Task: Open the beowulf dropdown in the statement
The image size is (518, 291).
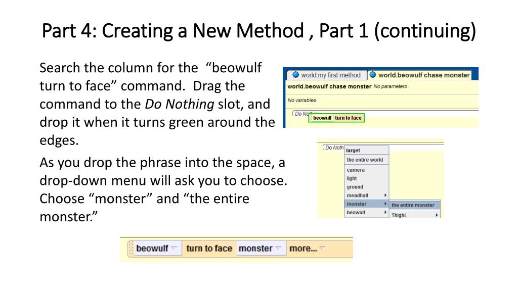Action: (158, 248)
